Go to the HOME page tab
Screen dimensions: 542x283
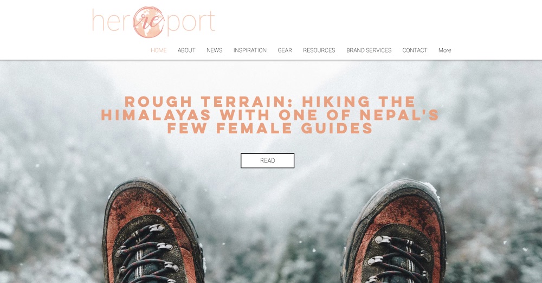pyautogui.click(x=159, y=50)
